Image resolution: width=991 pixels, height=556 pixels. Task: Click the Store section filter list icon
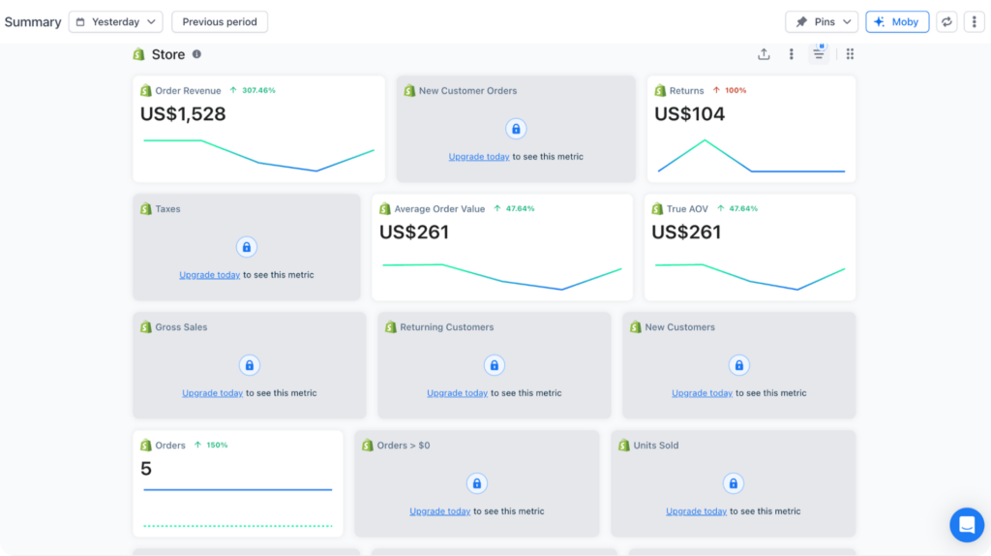coord(819,54)
